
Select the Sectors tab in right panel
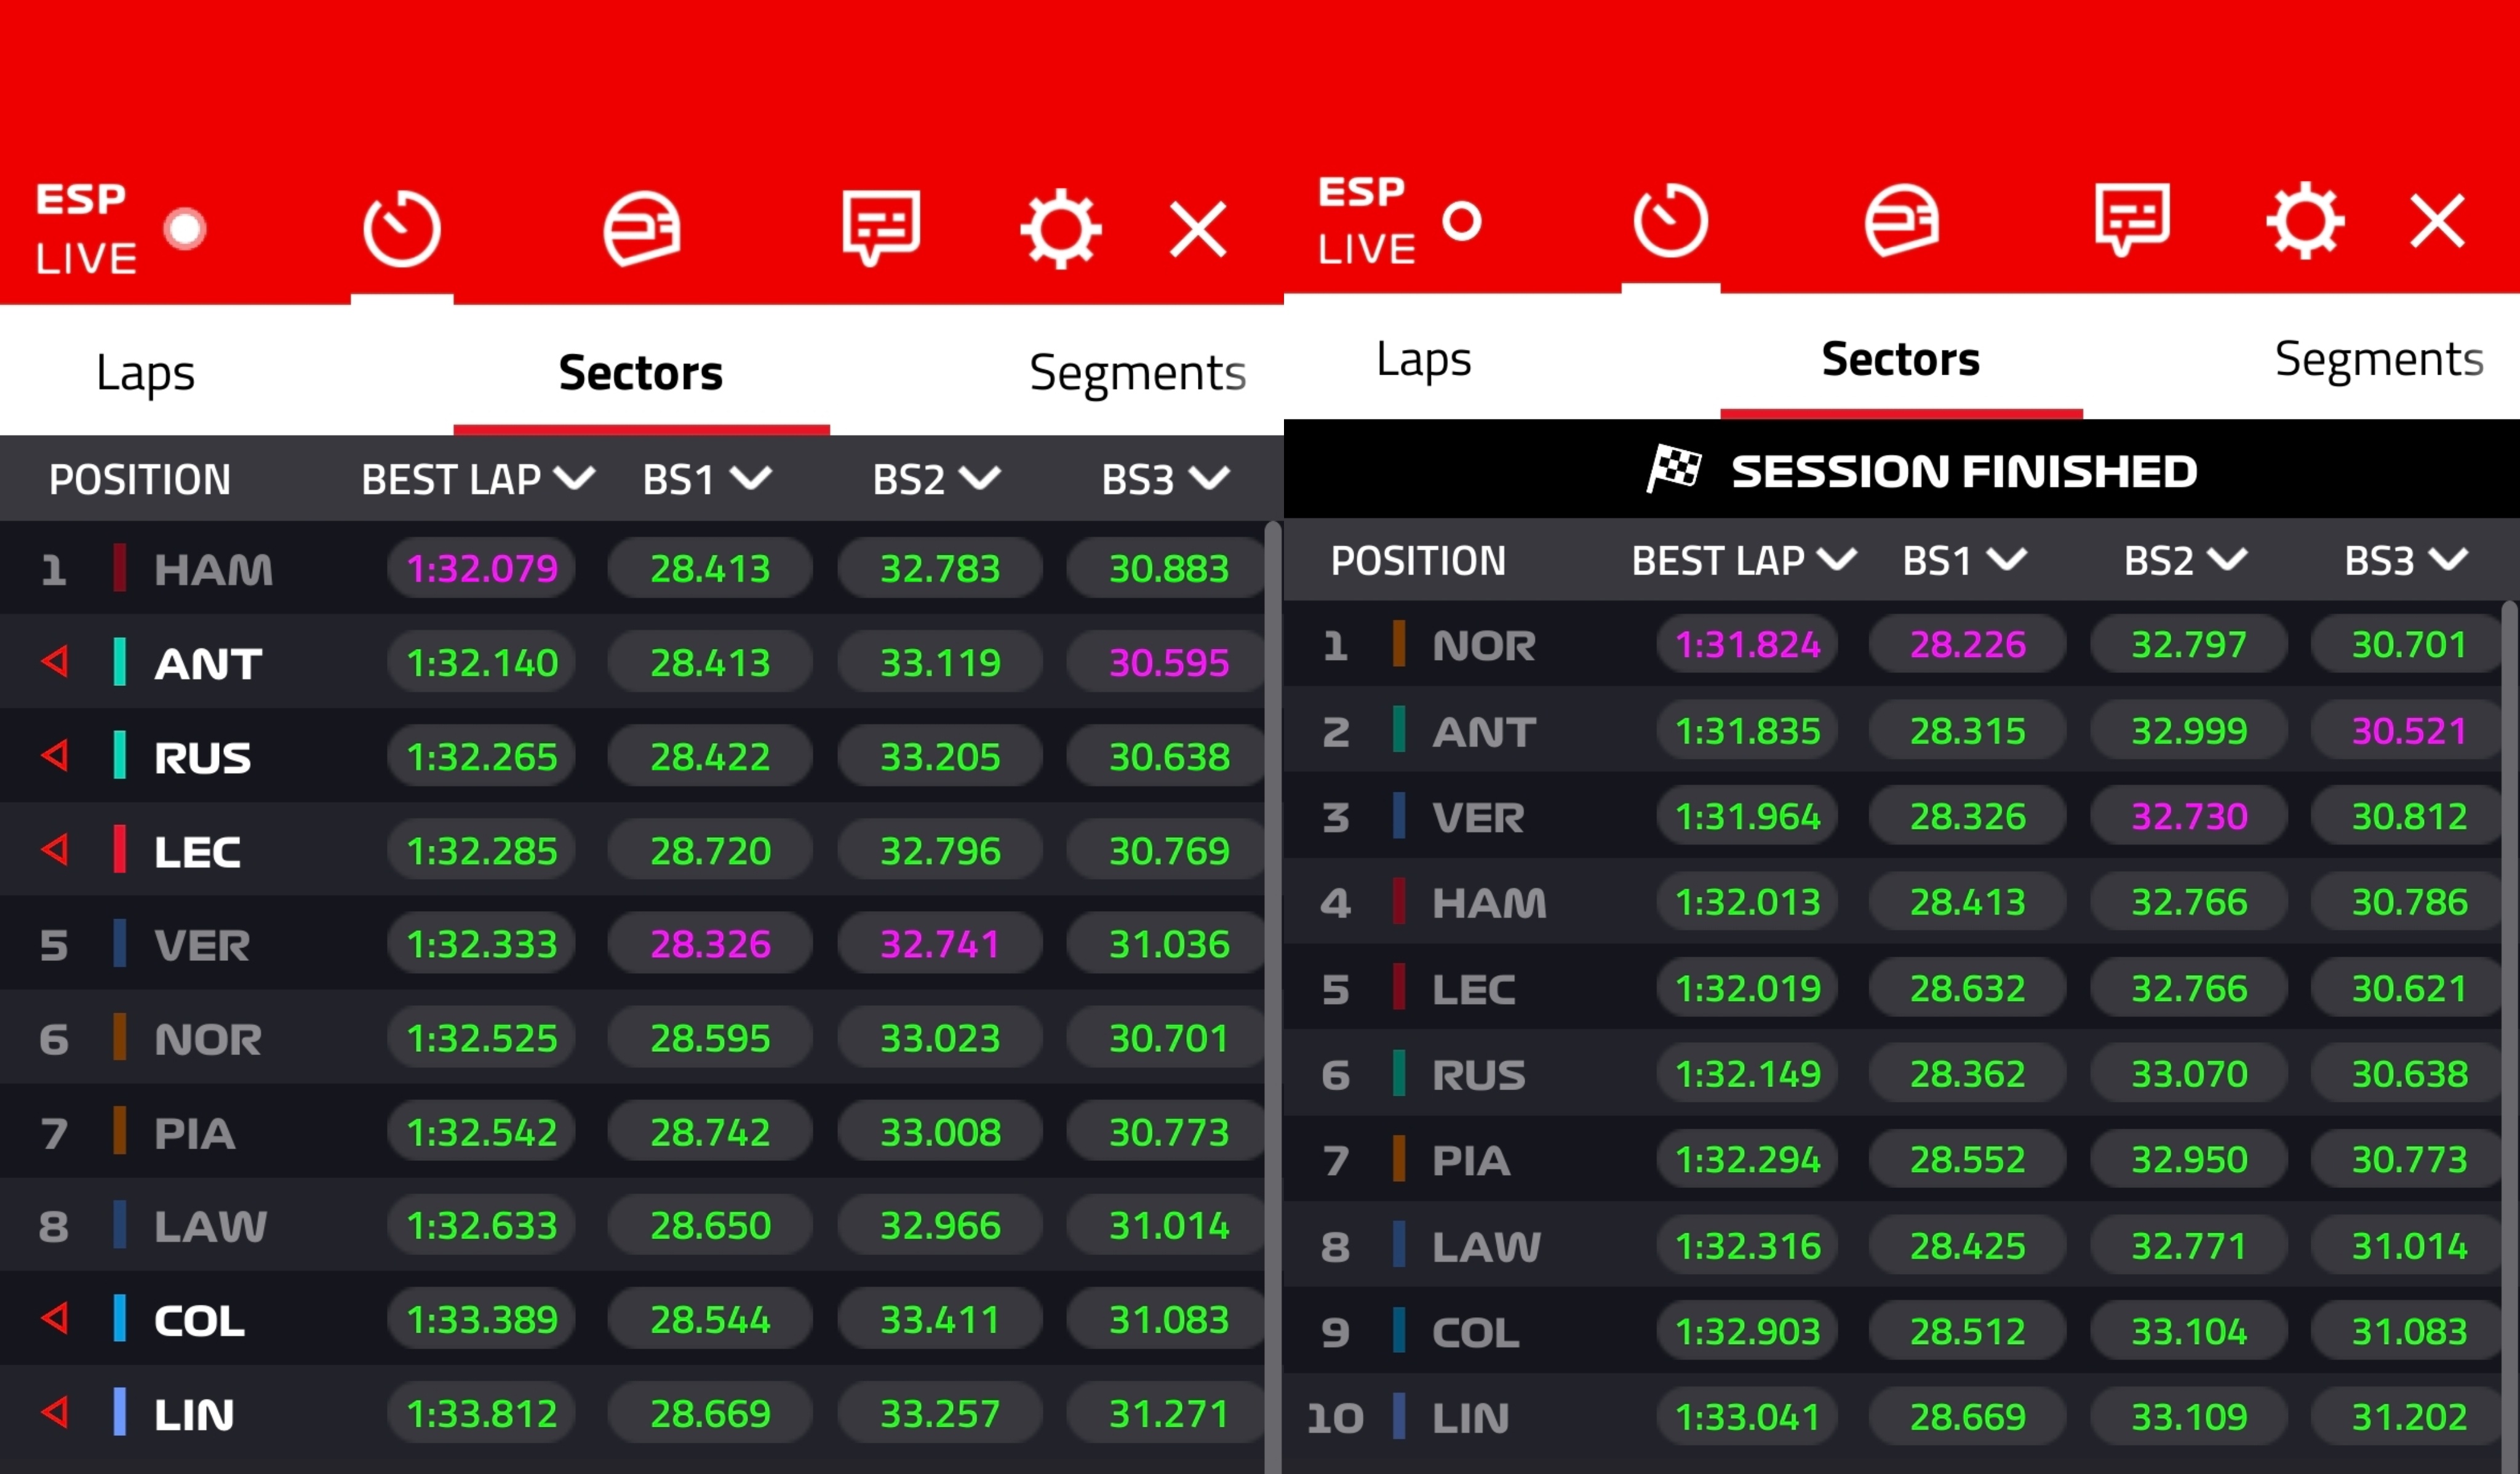1901,359
